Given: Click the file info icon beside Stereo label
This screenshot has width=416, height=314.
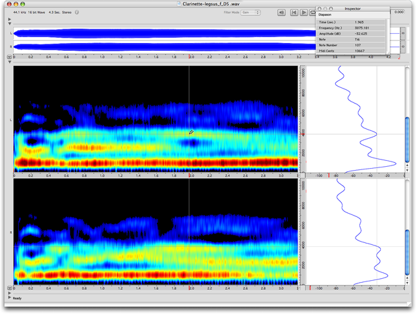Looking at the screenshot, I should [x=77, y=12].
